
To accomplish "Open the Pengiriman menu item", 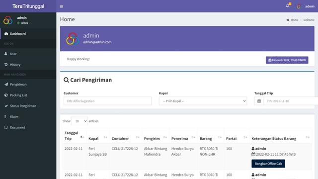I will 28,84.
